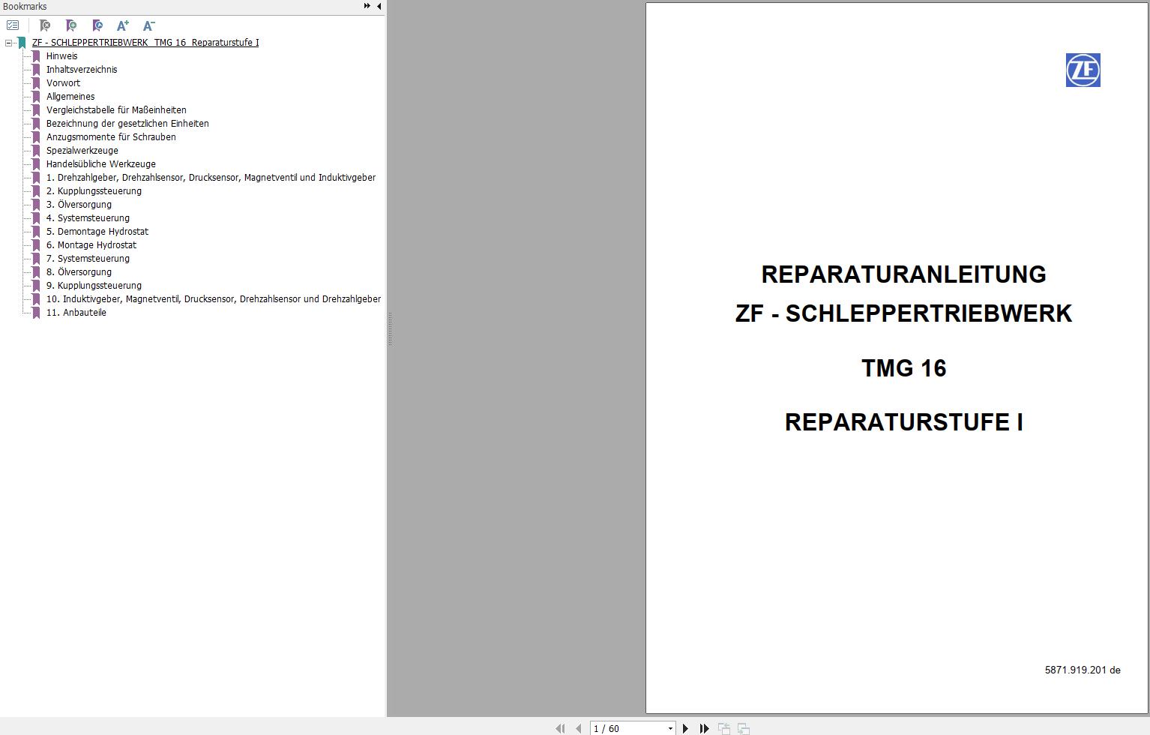Screen dimensions: 1150x735
Task: Click the bookmark icon beside 11. Anbauteile
Action: pos(36,313)
